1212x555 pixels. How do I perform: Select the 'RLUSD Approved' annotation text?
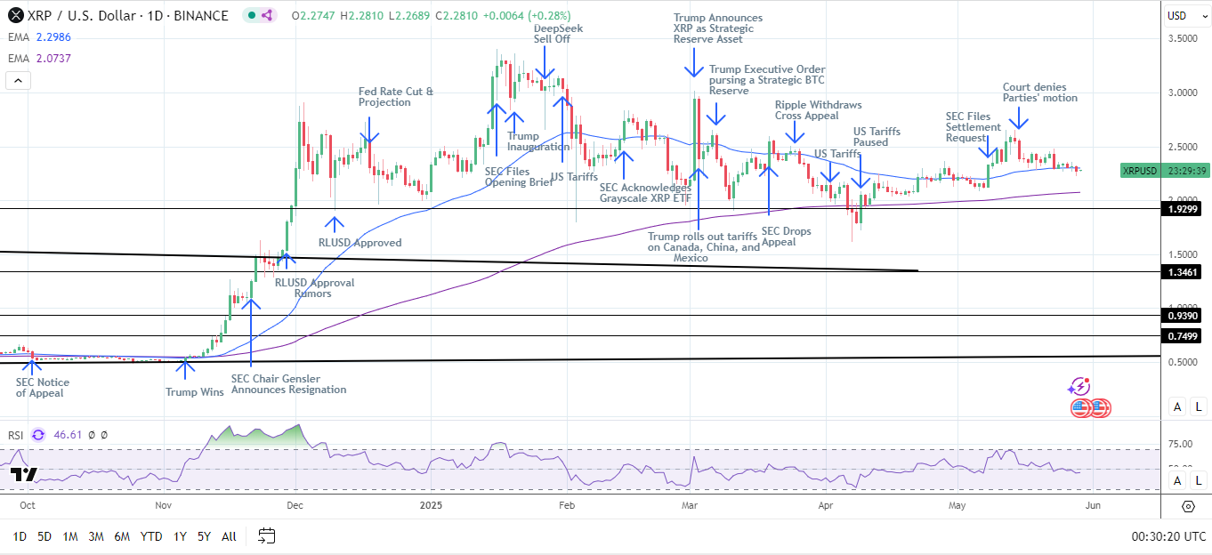coord(360,243)
